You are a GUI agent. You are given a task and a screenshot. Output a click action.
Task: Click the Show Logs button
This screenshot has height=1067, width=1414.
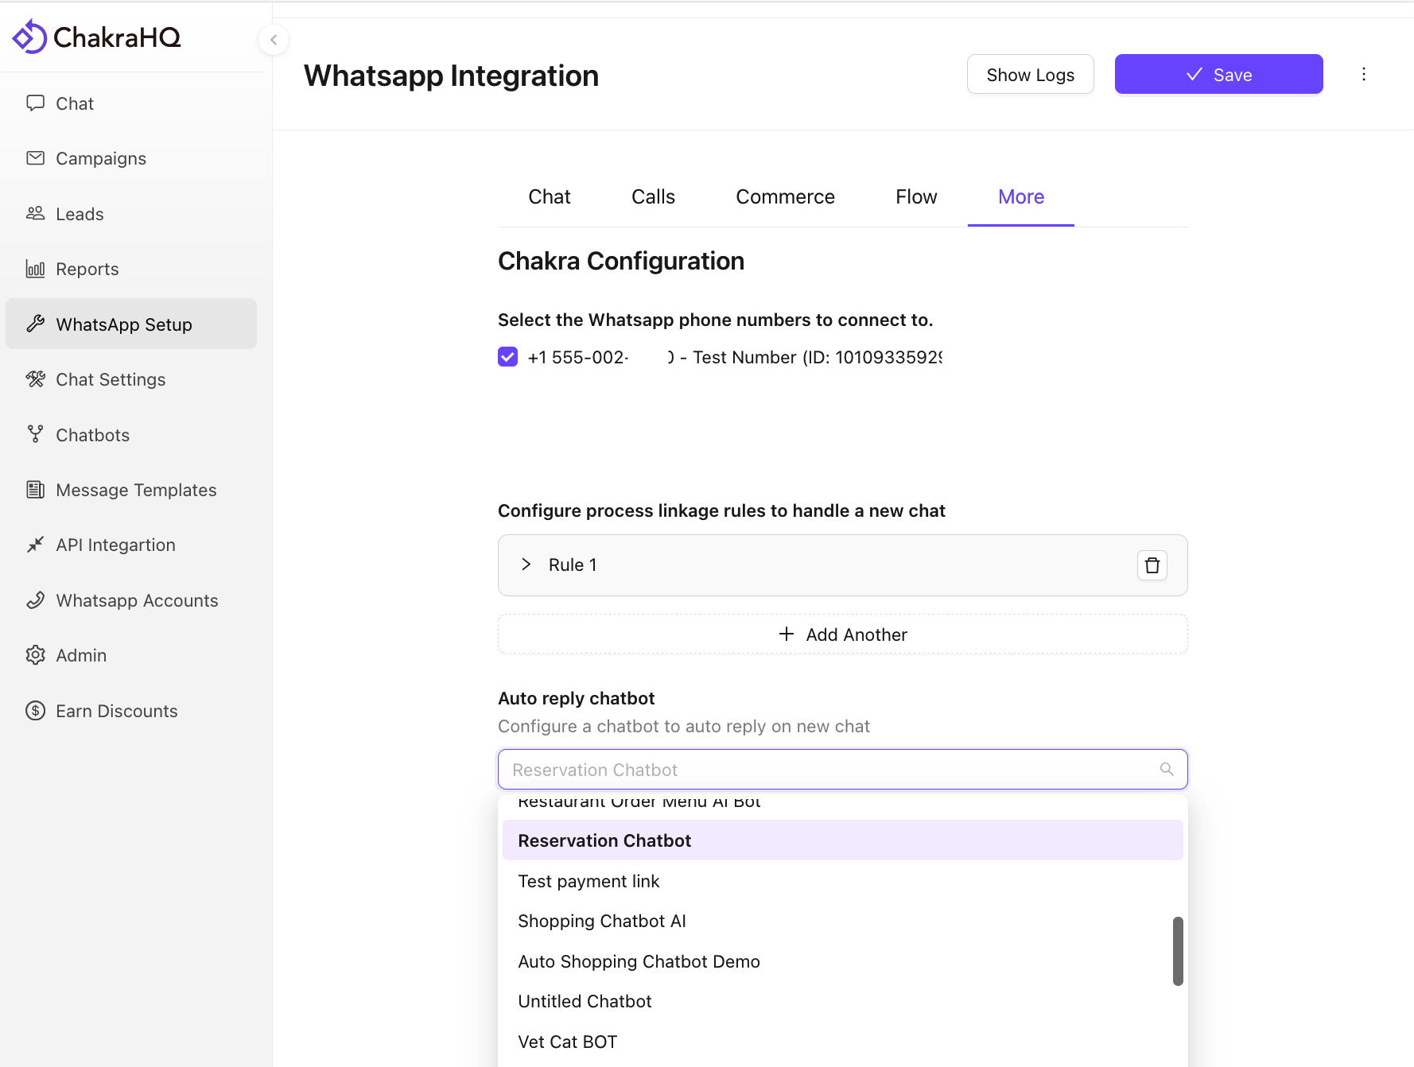[1030, 74]
